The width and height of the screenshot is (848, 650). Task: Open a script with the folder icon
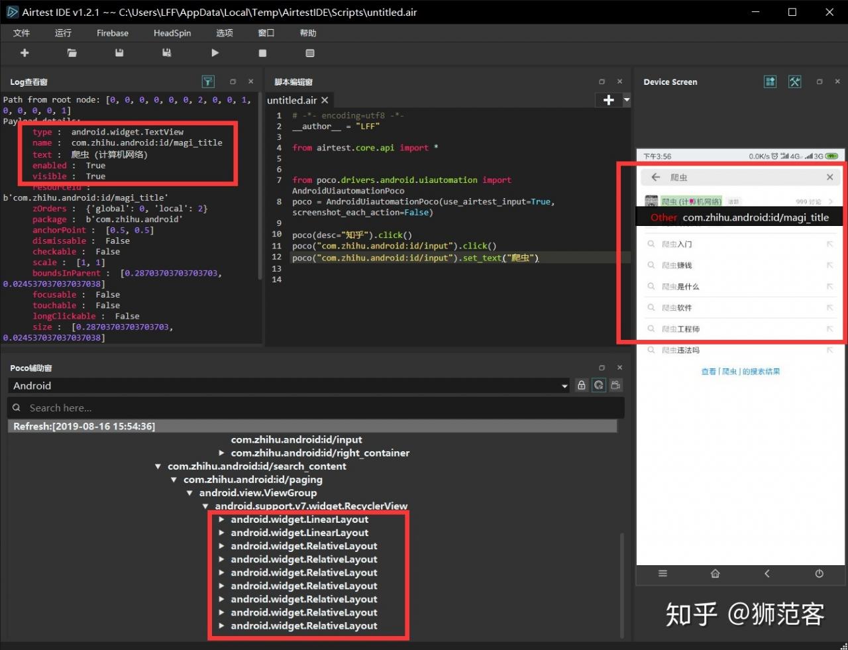coord(72,53)
